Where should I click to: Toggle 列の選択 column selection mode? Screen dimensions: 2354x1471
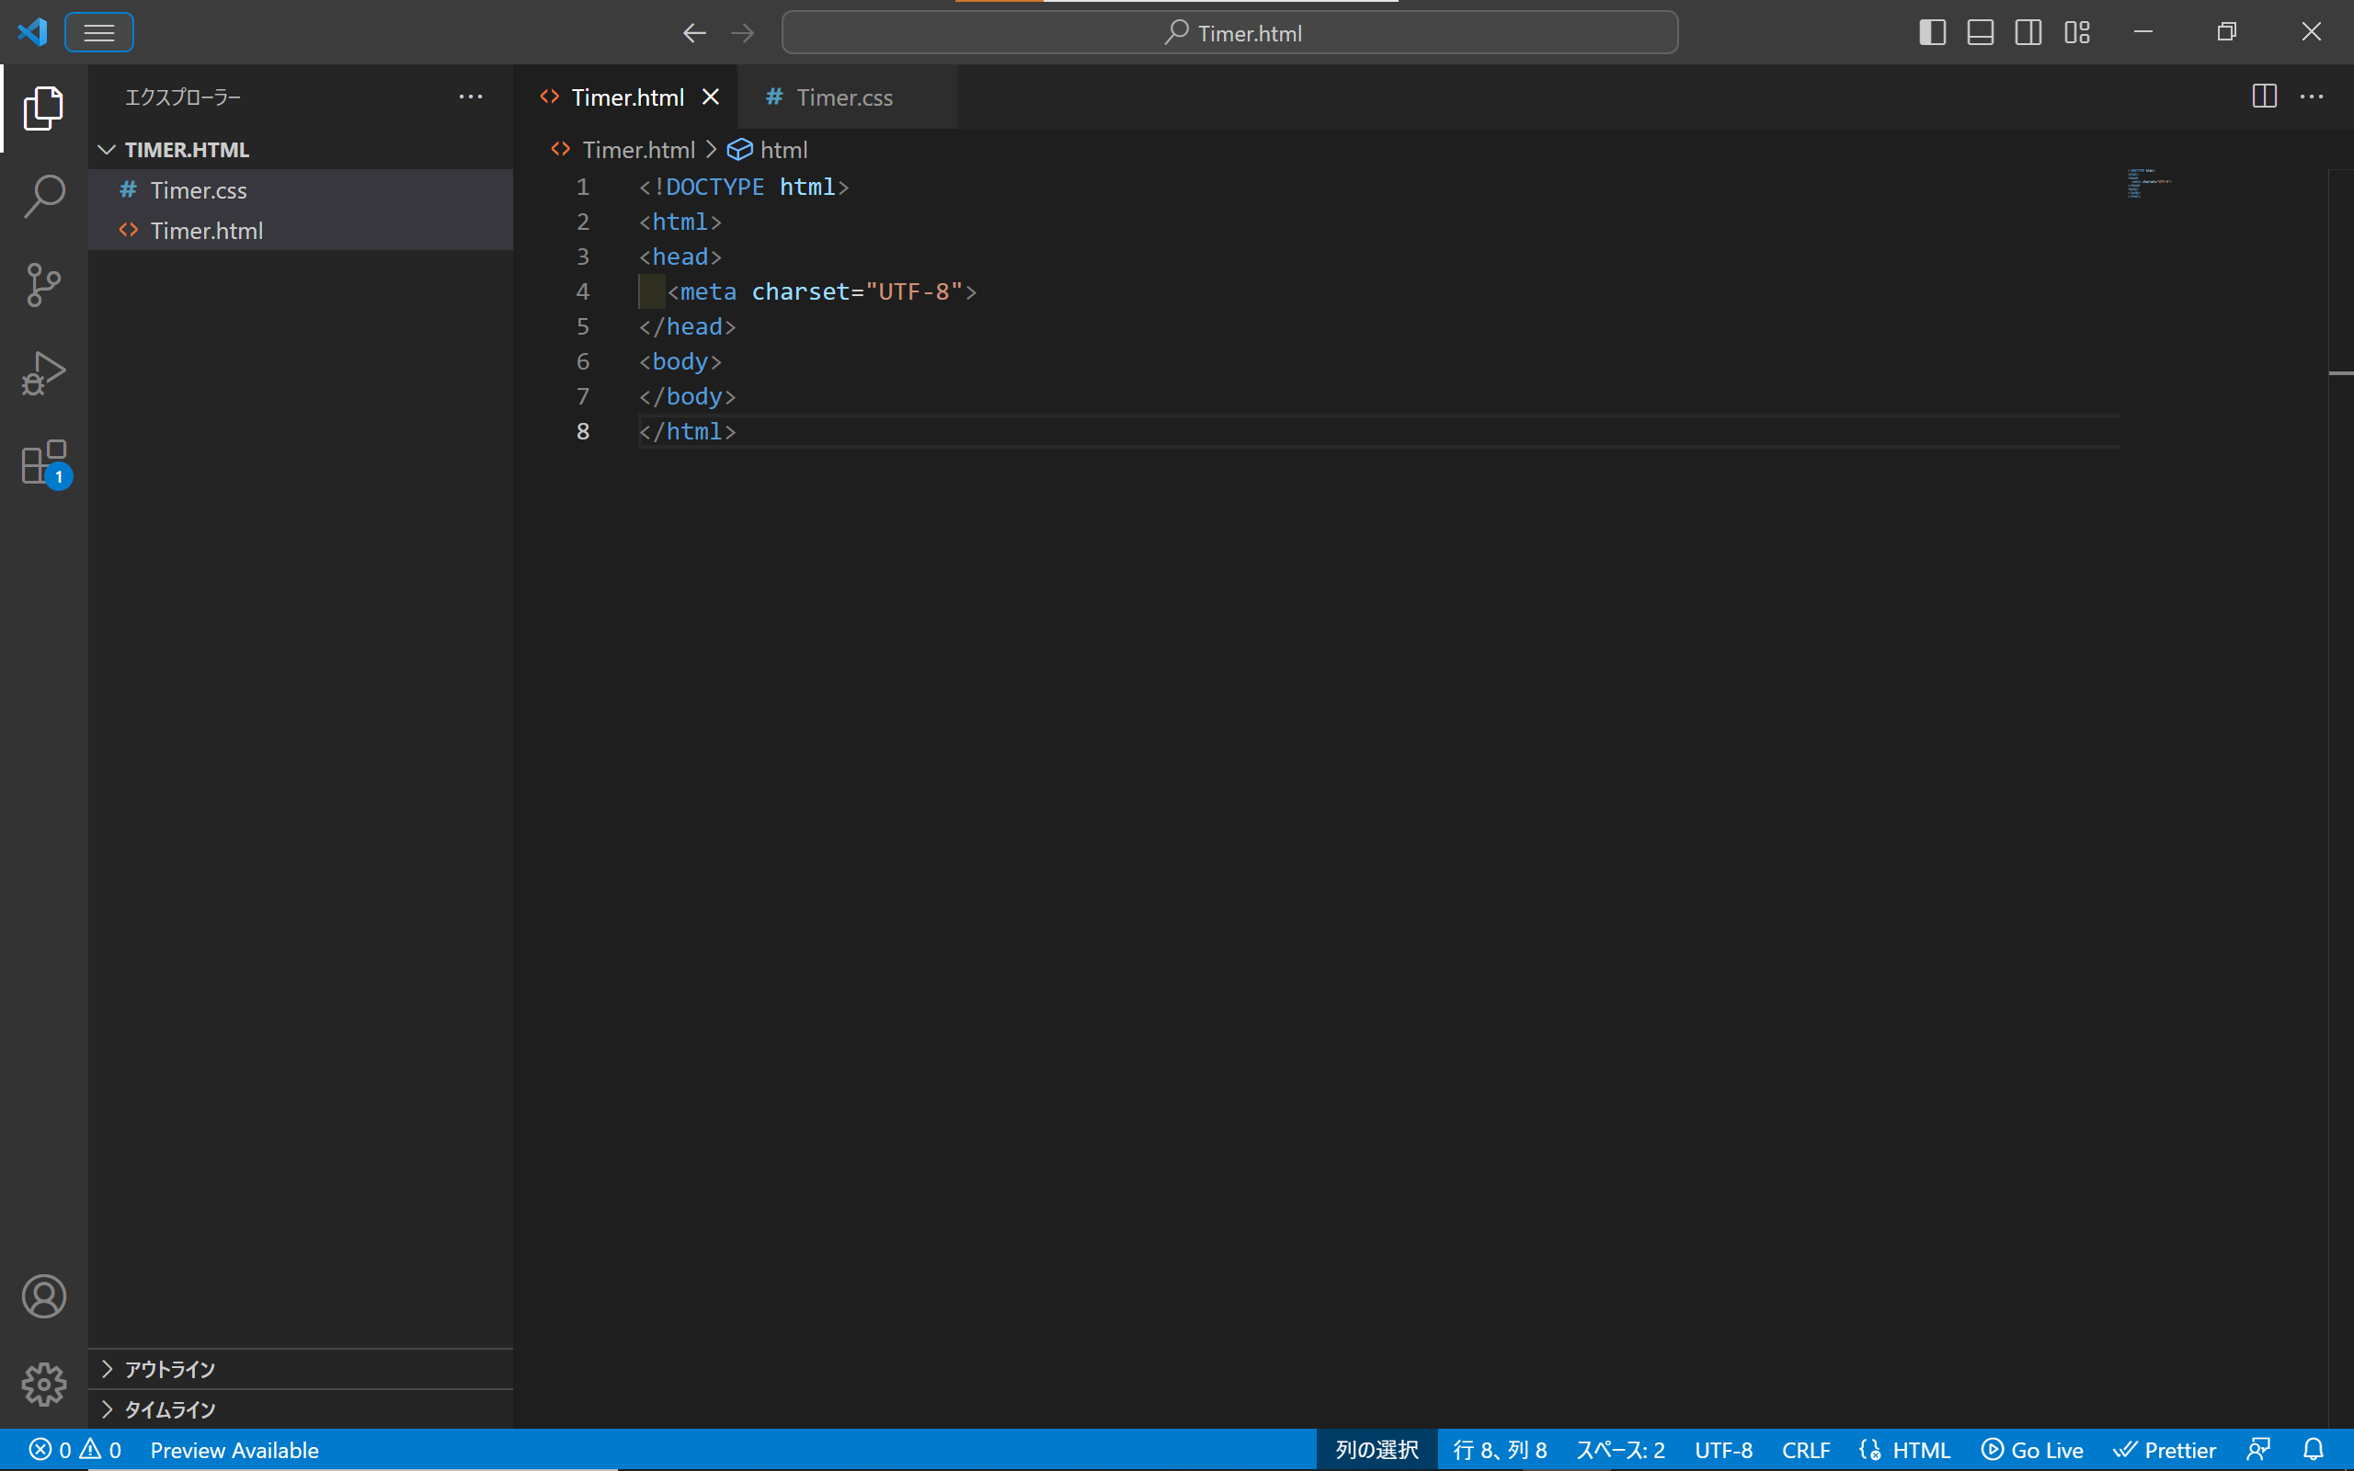coord(1377,1450)
